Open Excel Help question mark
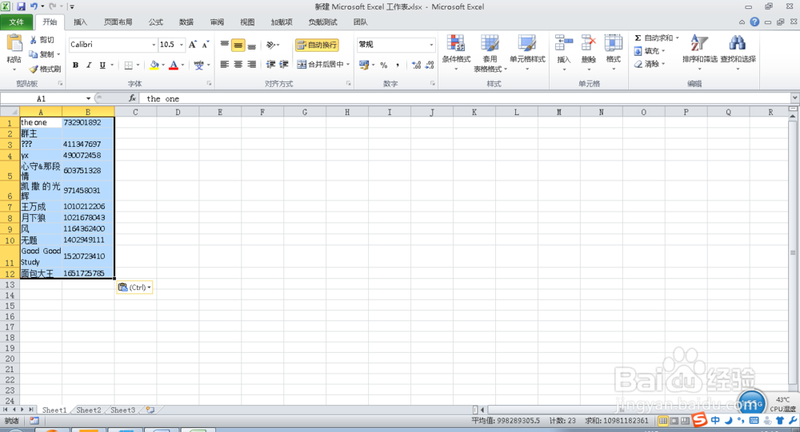 point(754,22)
